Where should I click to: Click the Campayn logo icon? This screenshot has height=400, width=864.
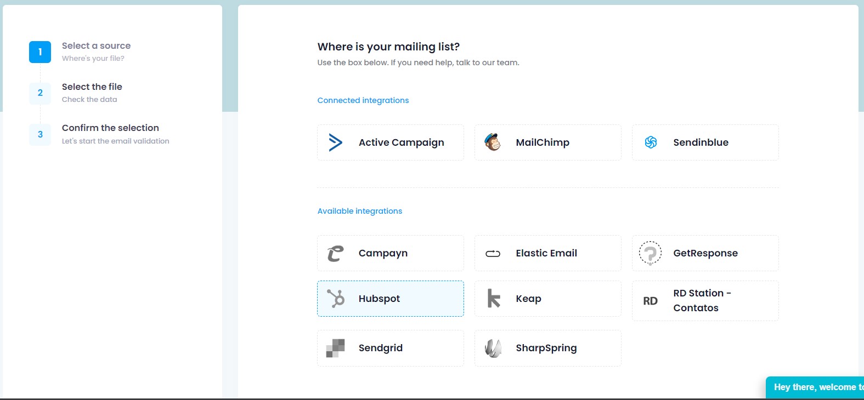(335, 253)
